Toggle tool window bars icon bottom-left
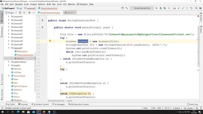Image resolution: width=203 pixels, height=114 pixels. point(2,108)
